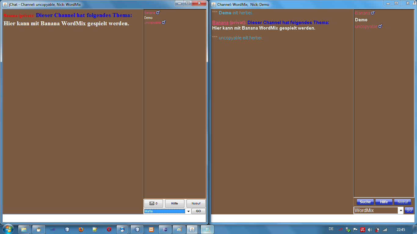Click GO button next to Mafia dropdown

point(198,211)
